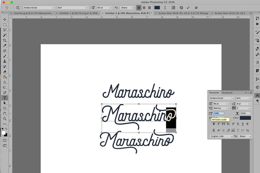This screenshot has width=260, height=173.
Task: Open kerning Metrics dropdown
Action: point(228,108)
